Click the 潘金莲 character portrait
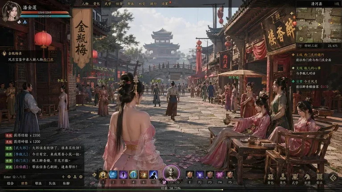This screenshot has width=342, height=192. click(x=11, y=11)
